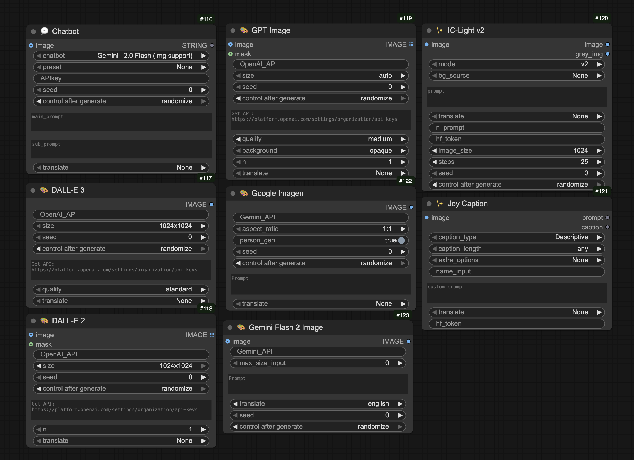
Task: Open the preset dropdown in Chatbot
Action: tap(121, 67)
